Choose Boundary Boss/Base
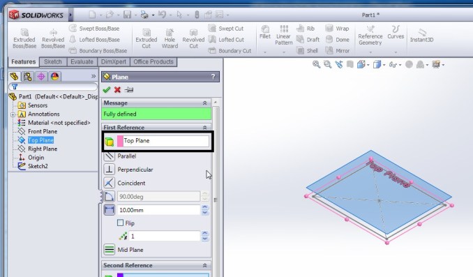Screen dimensions: 473x277 [x=98, y=51]
